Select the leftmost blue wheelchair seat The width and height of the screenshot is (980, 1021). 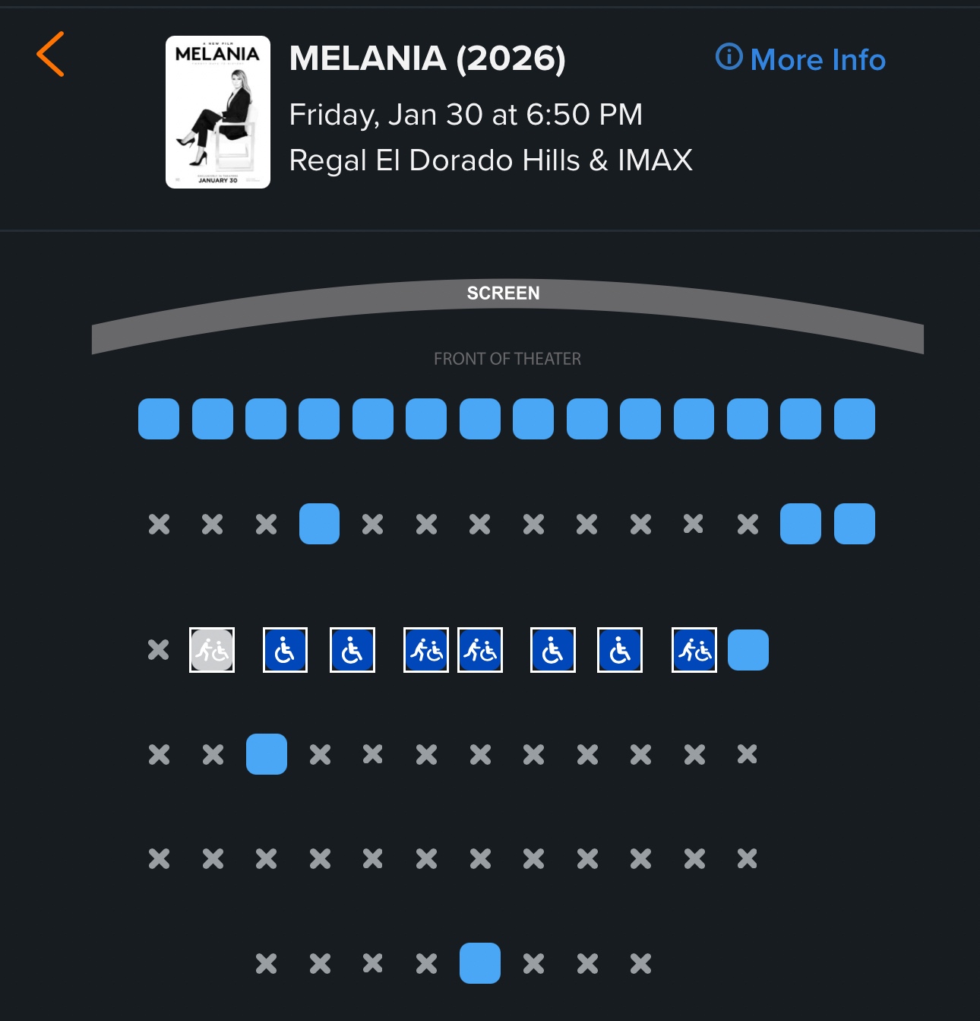285,650
